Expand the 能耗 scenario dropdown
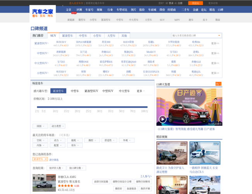252x194 pixels. [x=75, y=140]
